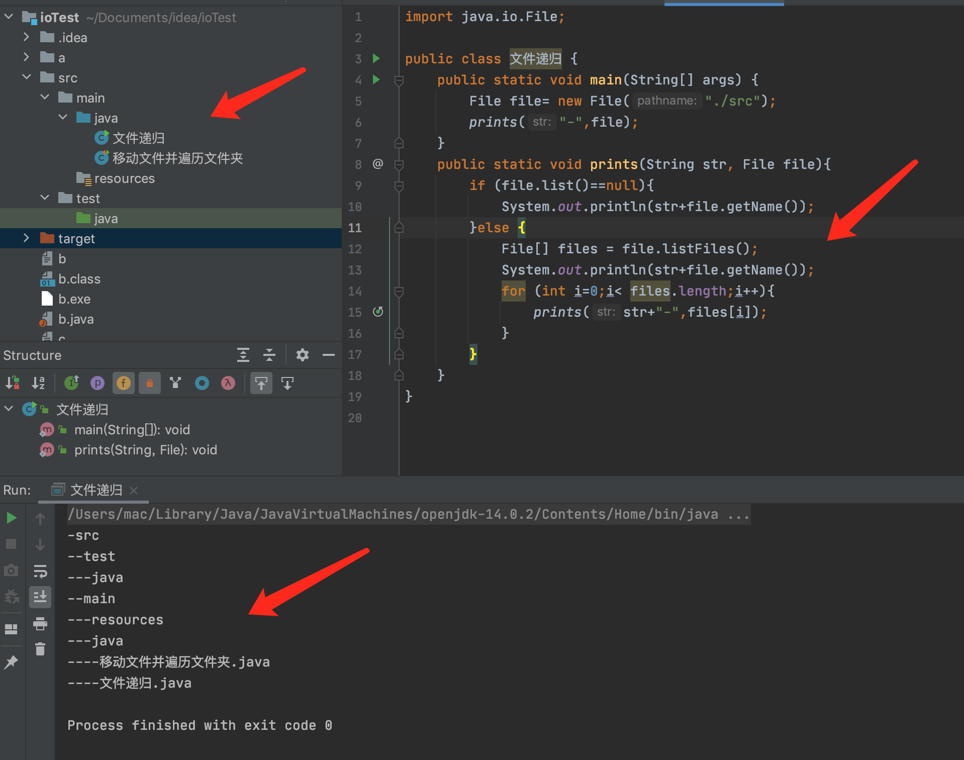Stop the running process

tap(11, 544)
